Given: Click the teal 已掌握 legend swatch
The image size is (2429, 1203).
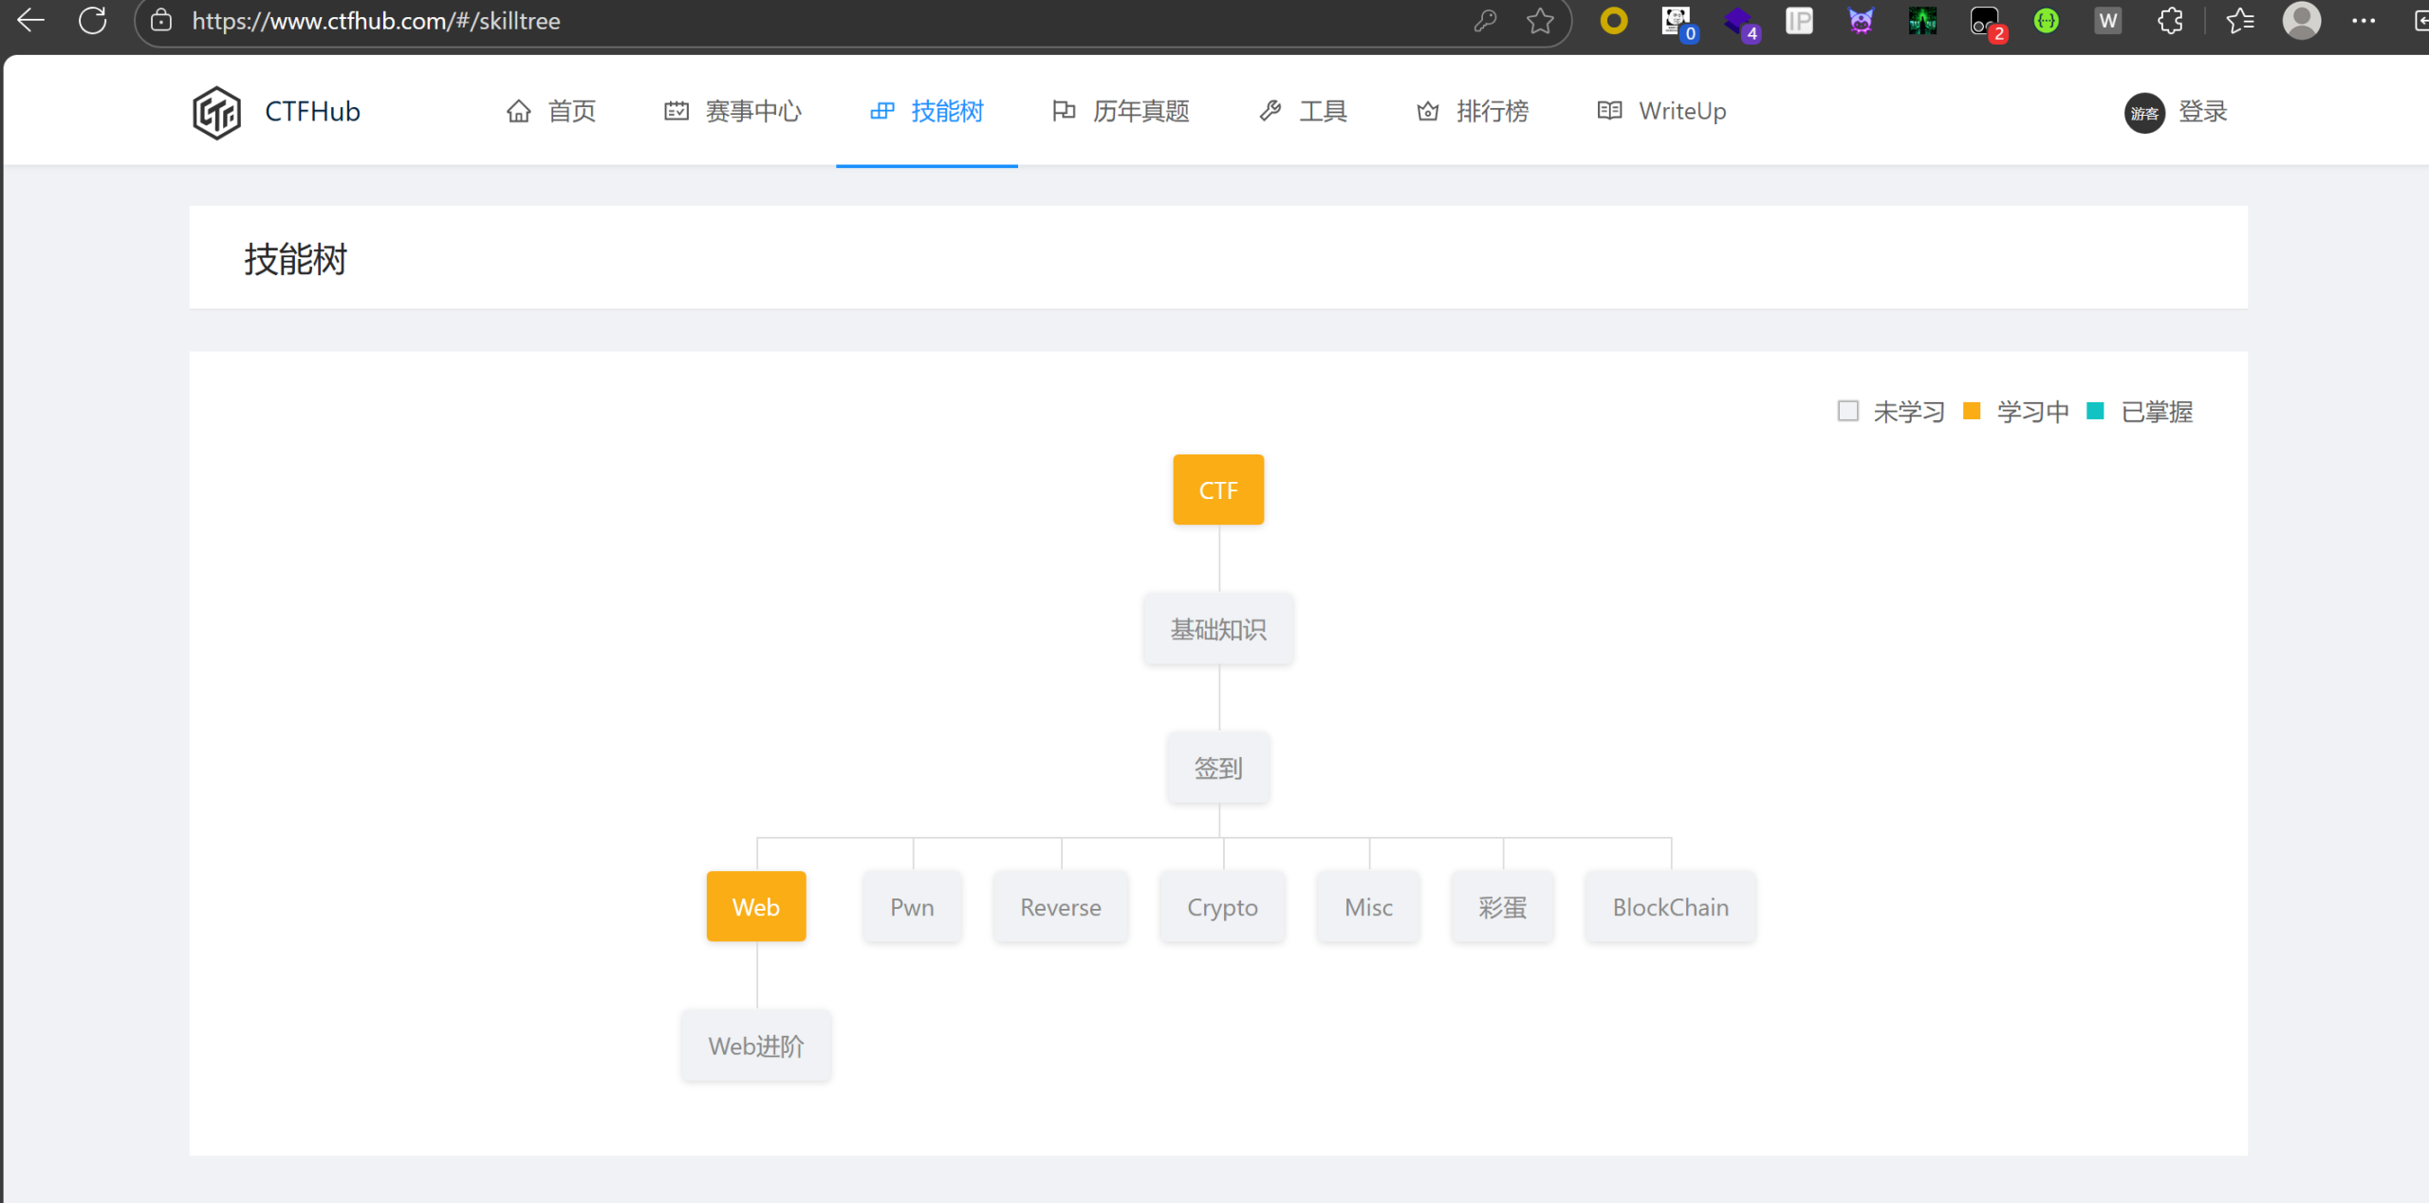Looking at the screenshot, I should pyautogui.click(x=2095, y=411).
